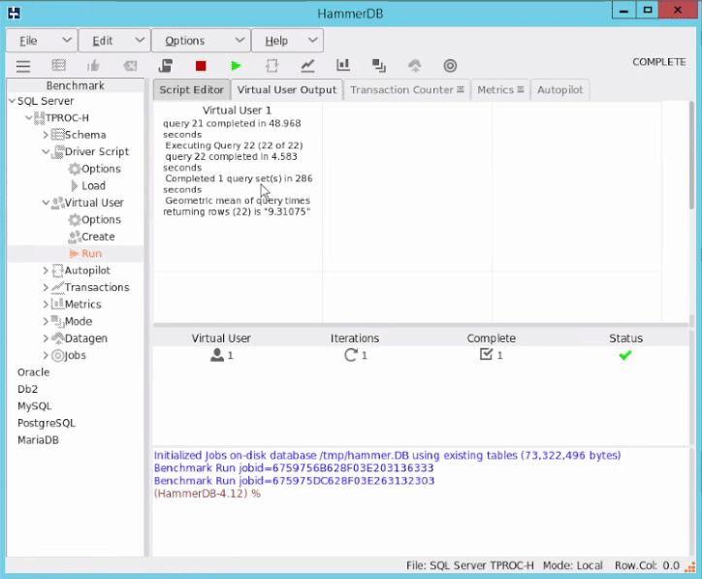Click the Virtual User column header
702x579 pixels.
[221, 338]
